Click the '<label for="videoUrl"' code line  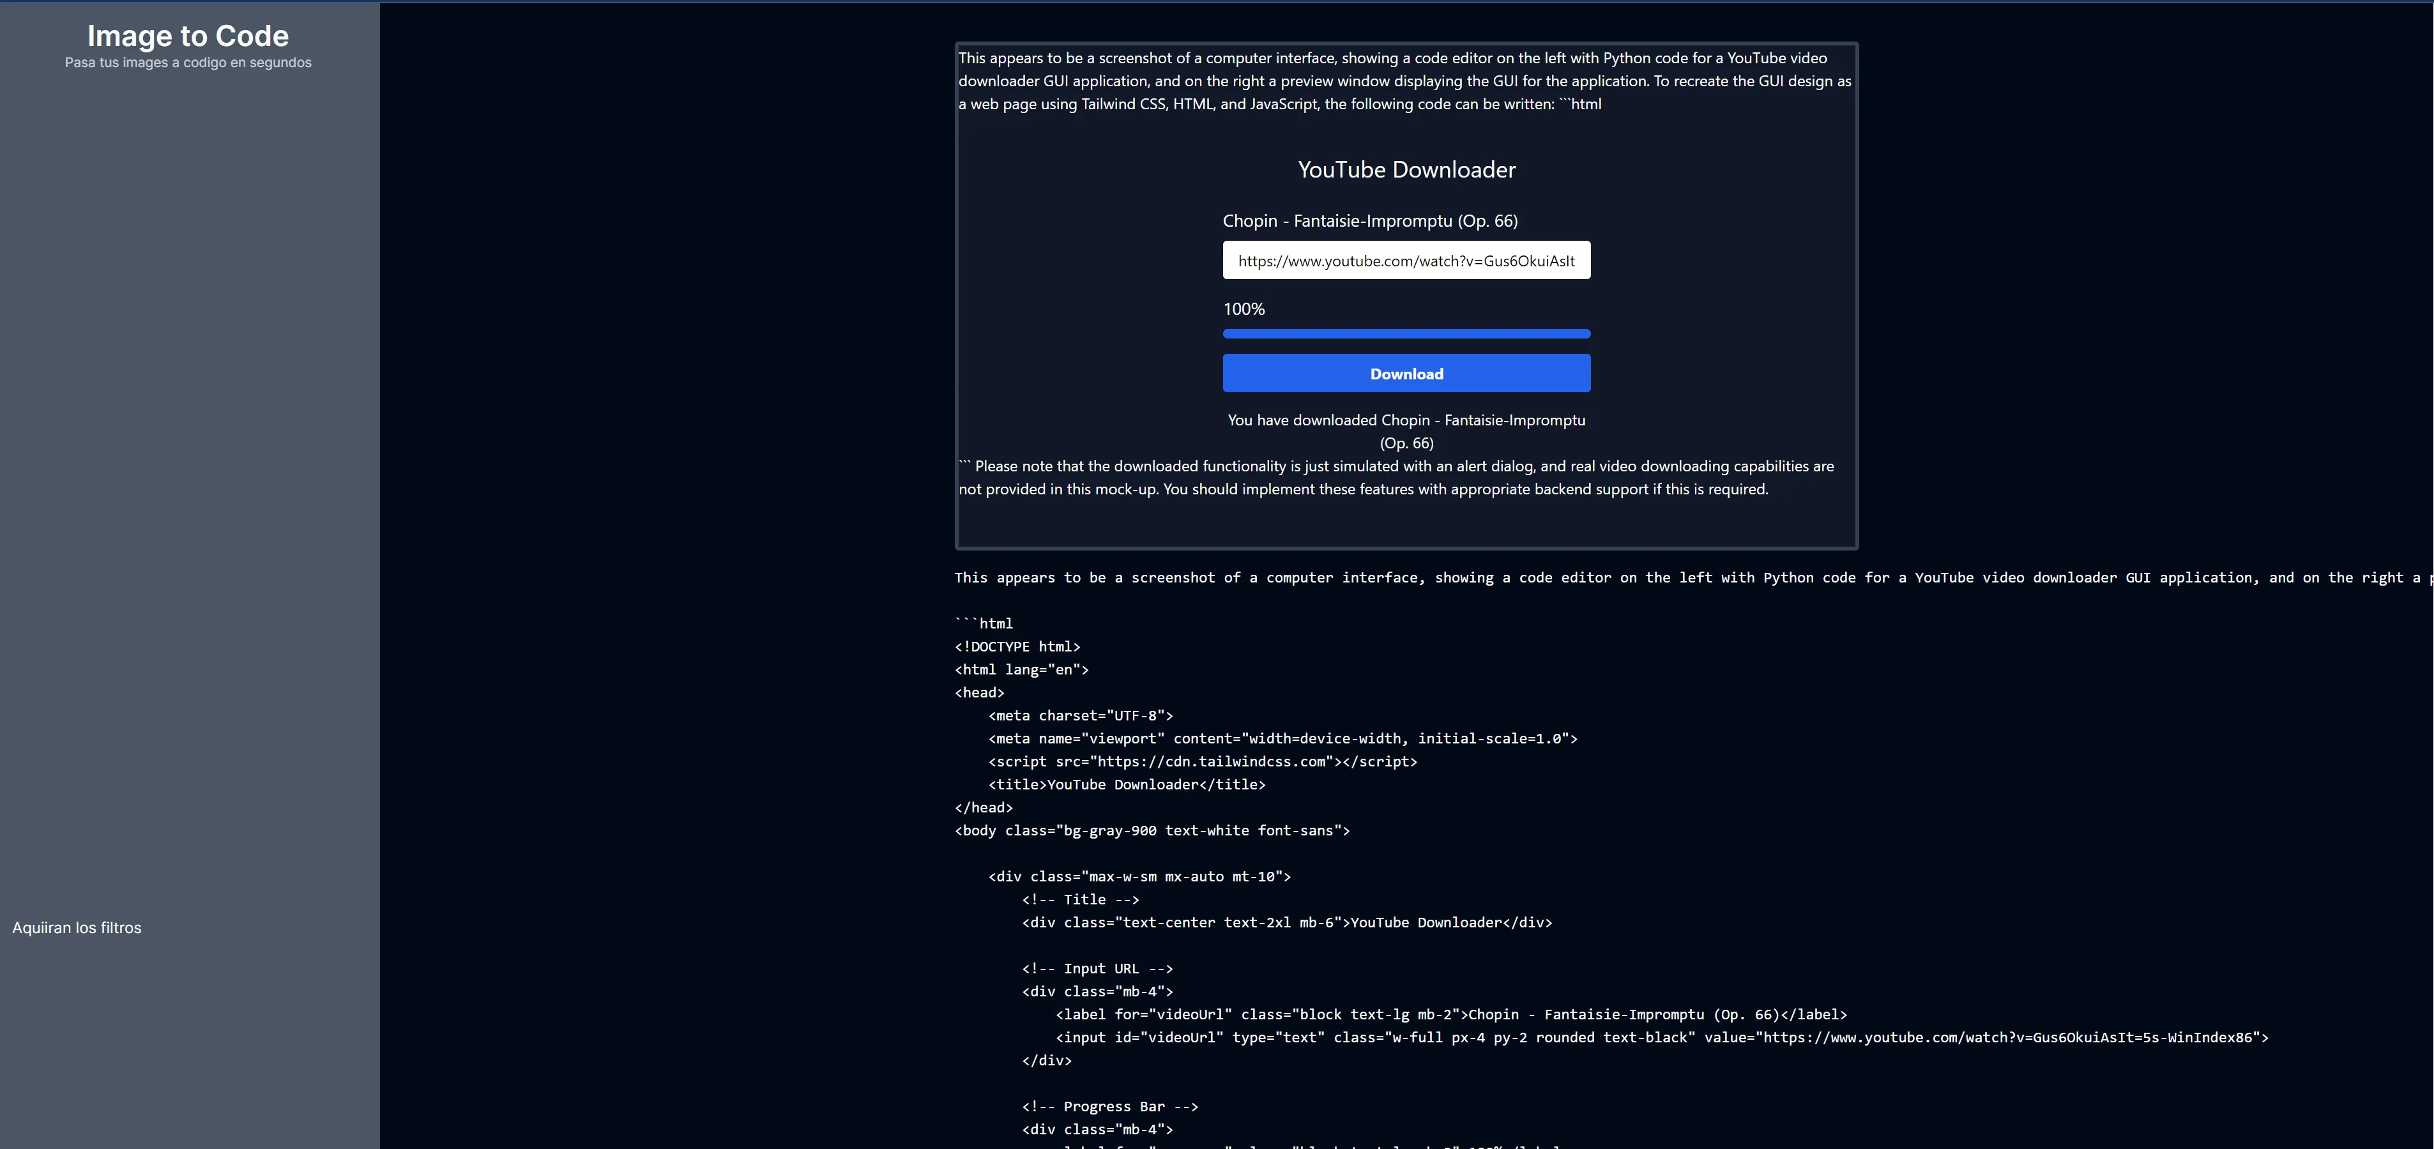pyautogui.click(x=1450, y=1014)
